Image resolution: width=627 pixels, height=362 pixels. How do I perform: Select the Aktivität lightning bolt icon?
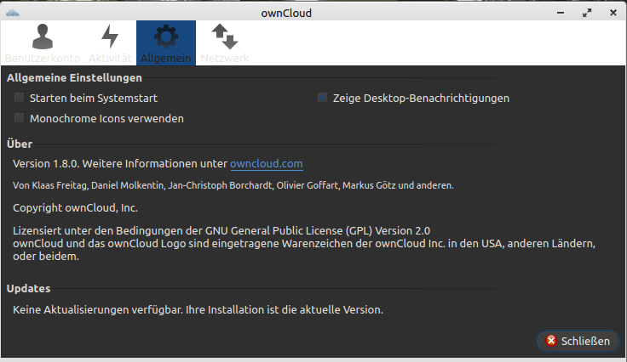110,37
